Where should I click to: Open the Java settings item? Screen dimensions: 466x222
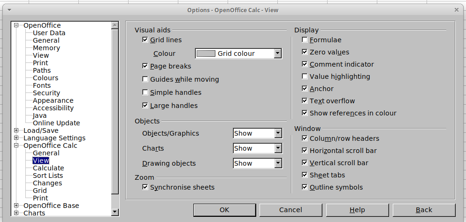pyautogui.click(x=39, y=115)
